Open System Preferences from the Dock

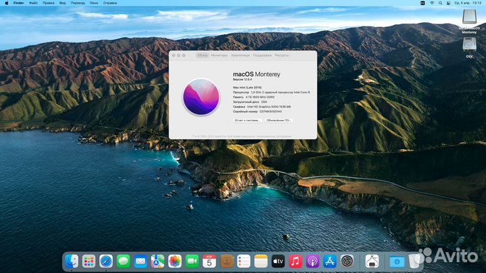[x=347, y=262]
